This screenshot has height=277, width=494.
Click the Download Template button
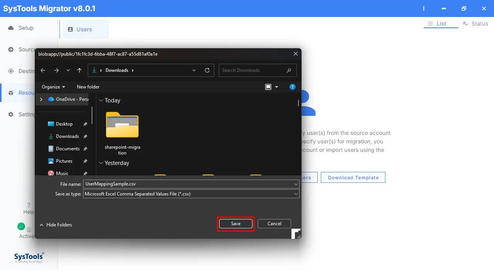tap(353, 177)
